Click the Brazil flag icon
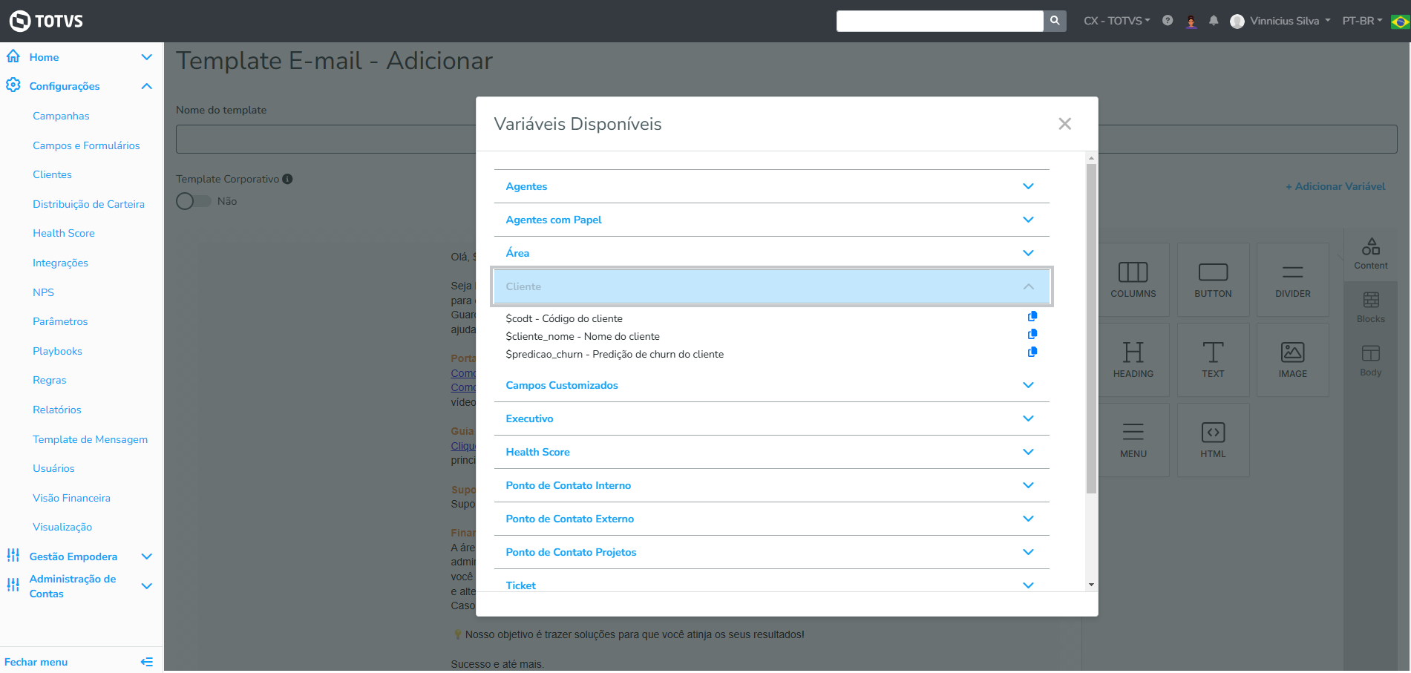Image resolution: width=1411 pixels, height=673 pixels. click(x=1401, y=22)
